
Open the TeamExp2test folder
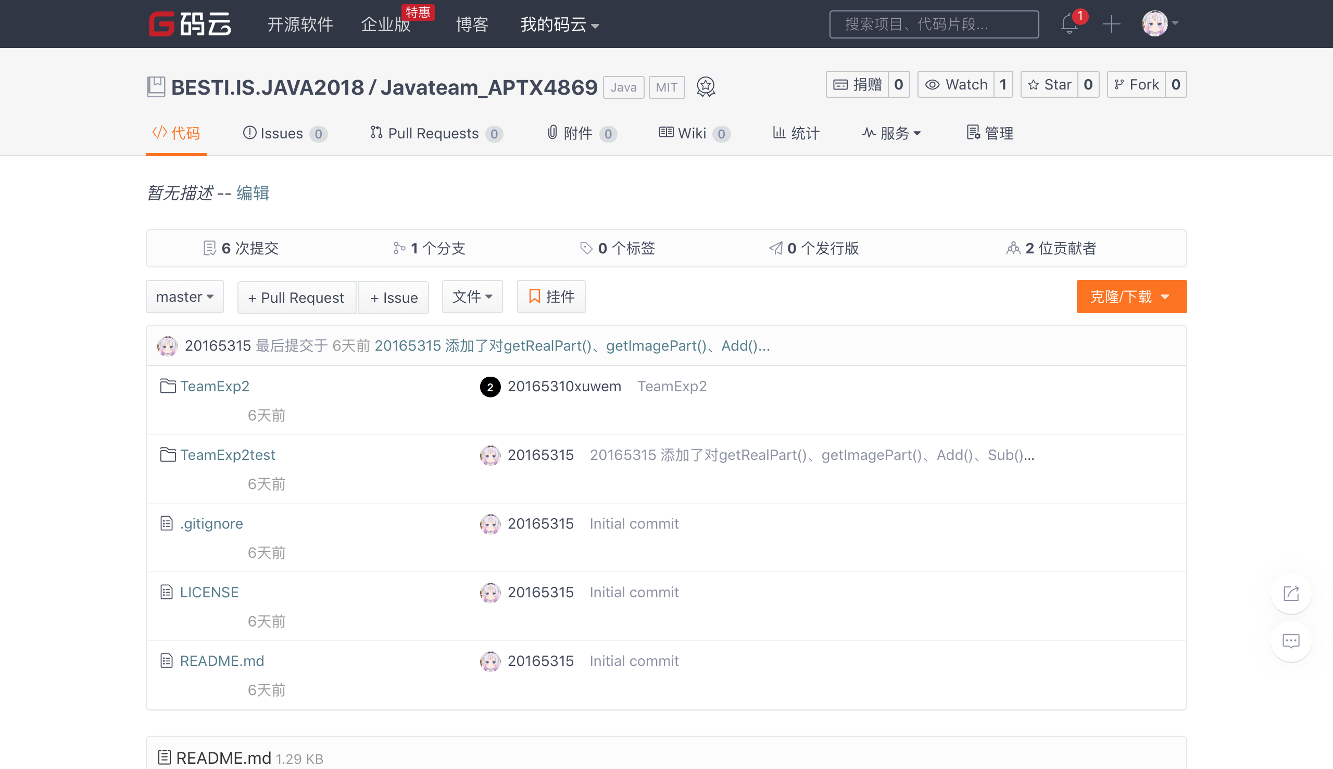pos(227,455)
